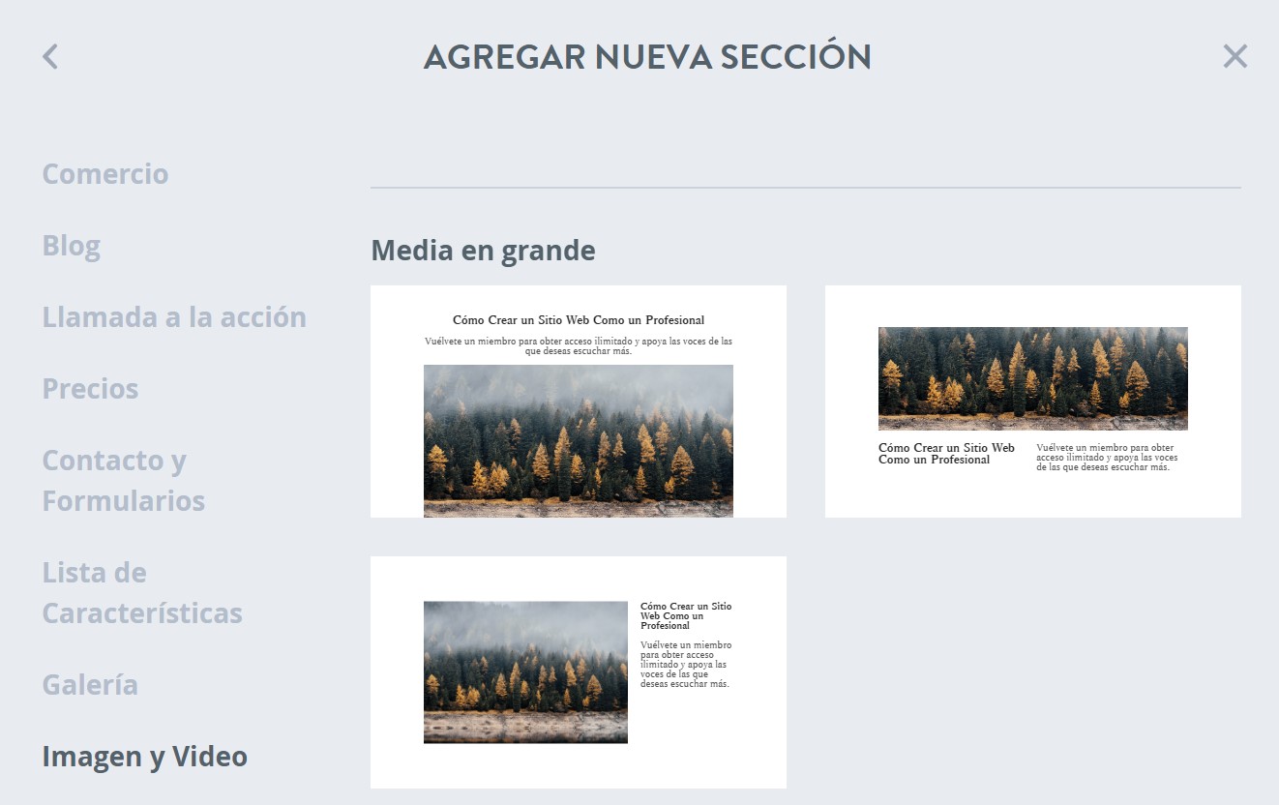Pick the layout with image left of text
The image size is (1279, 805).
pos(578,671)
